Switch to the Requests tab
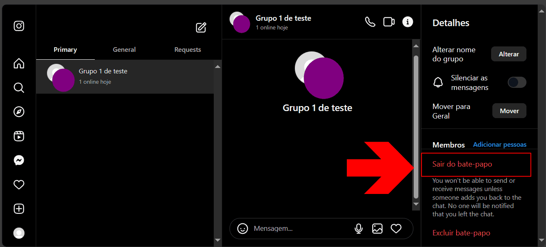Image resolution: width=546 pixels, height=247 pixels. click(188, 50)
